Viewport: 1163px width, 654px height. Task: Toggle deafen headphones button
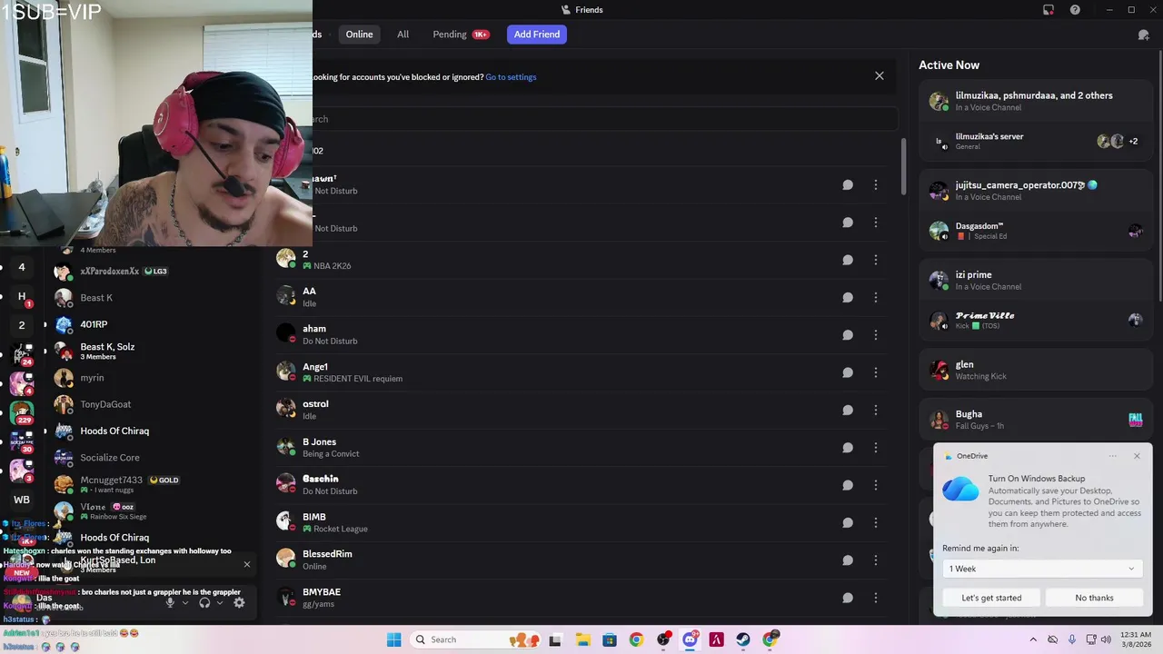[204, 602]
